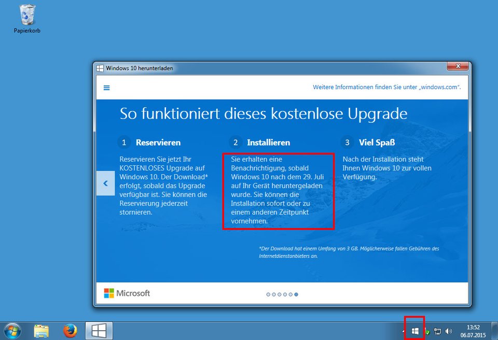Open the Action Center flag tray icon
This screenshot has width=498, height=340.
(x=427, y=331)
